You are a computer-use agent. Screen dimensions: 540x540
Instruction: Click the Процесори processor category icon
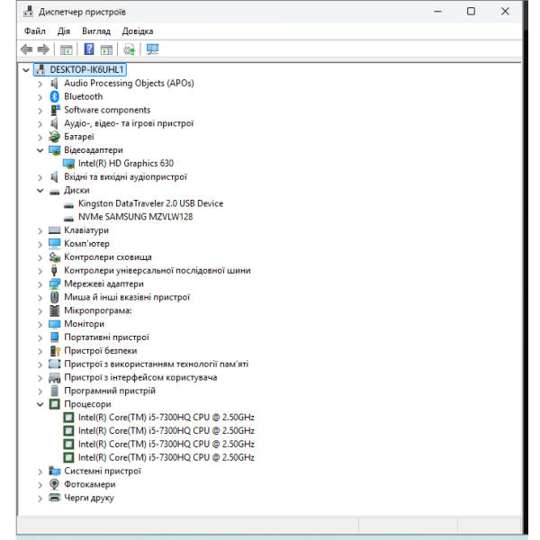54,404
